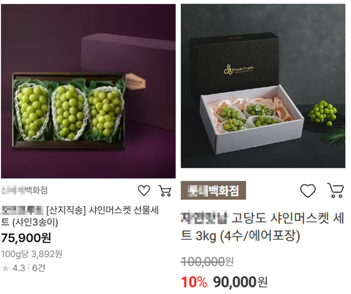
Task: Add the 90,000원 3kg set to cart
Action: (x=335, y=191)
